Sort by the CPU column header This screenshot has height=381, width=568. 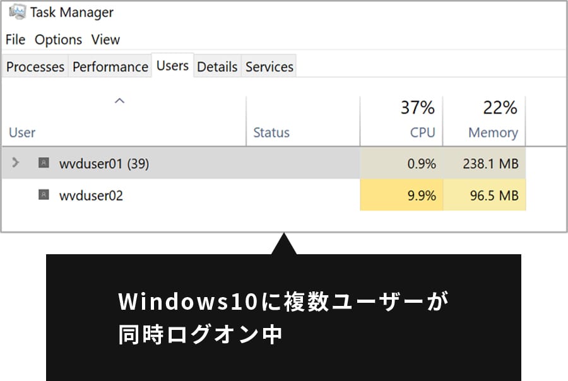(x=401, y=121)
